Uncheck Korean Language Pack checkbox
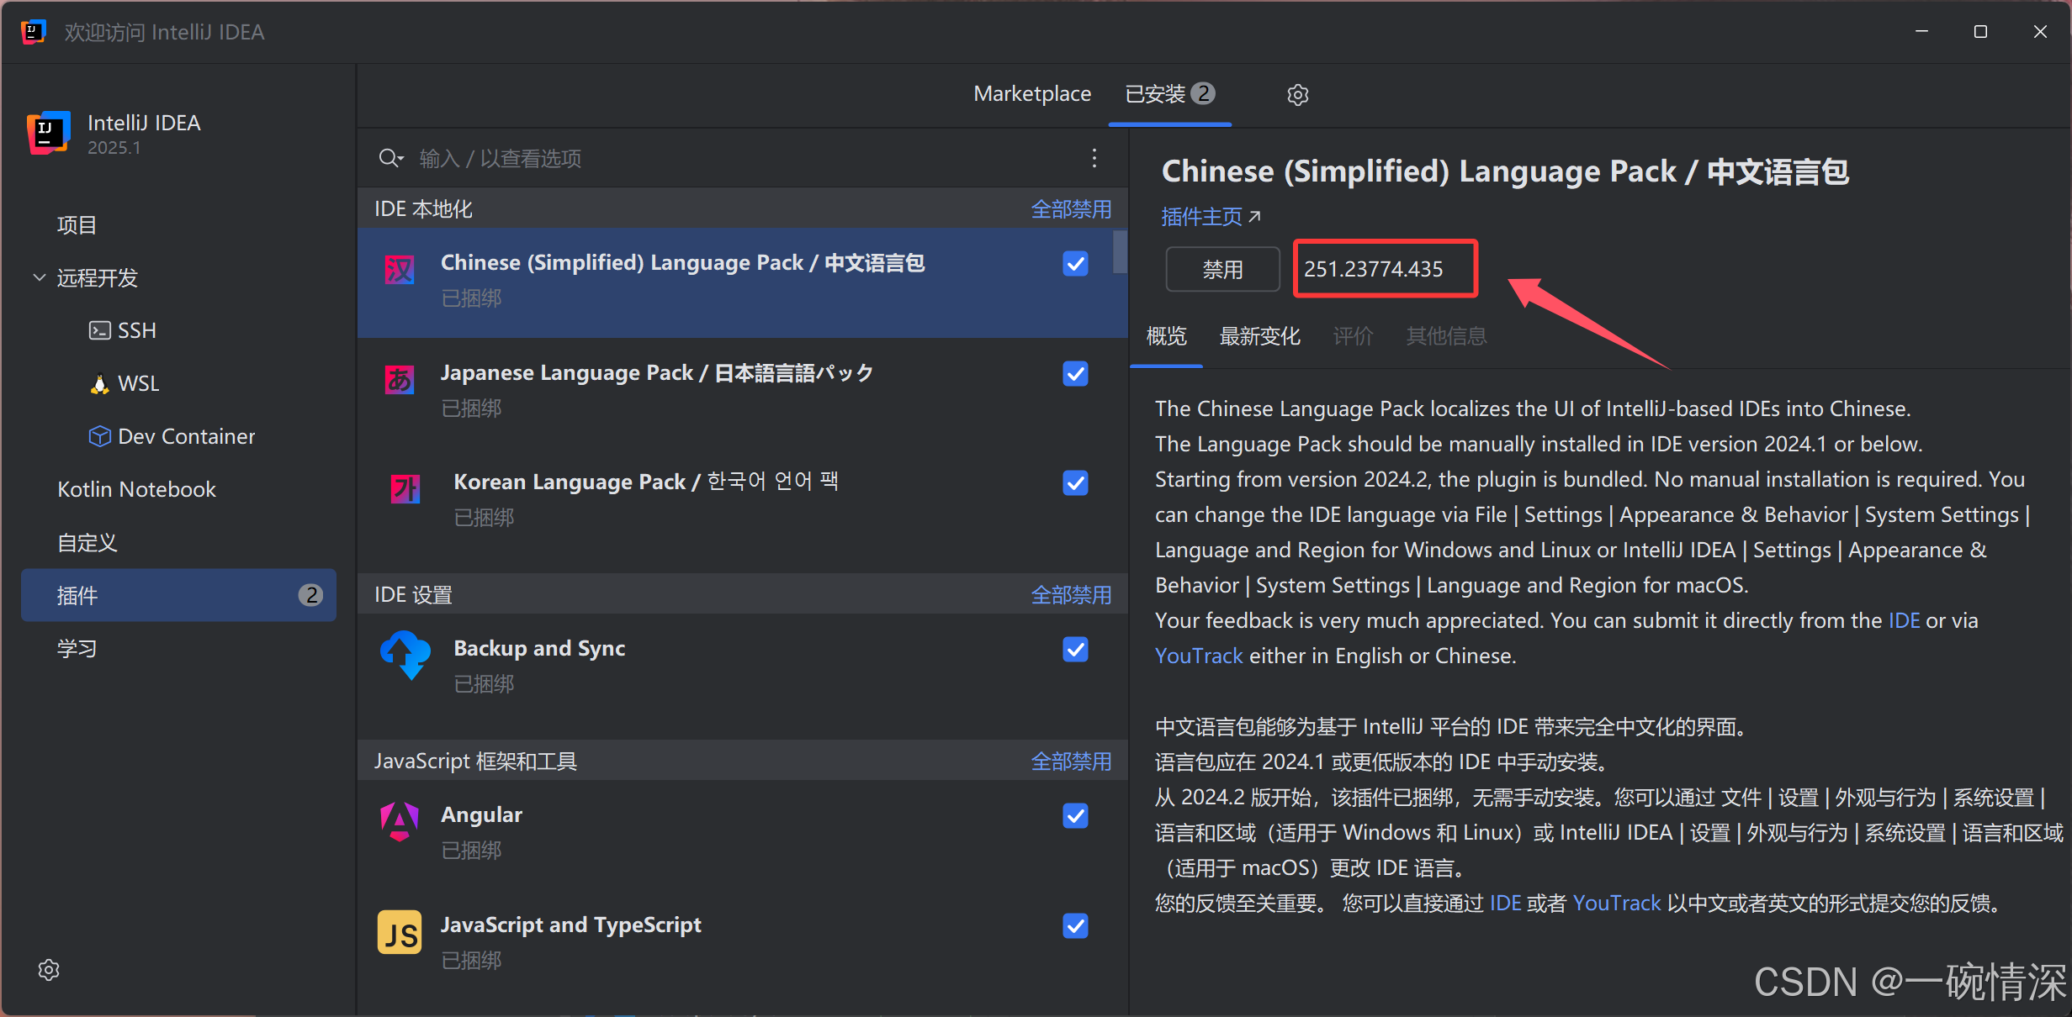 (1075, 482)
